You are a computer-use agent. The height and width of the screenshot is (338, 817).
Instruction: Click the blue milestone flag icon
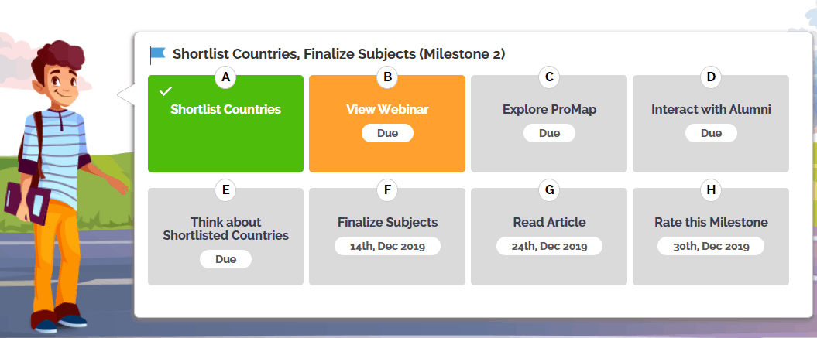pyautogui.click(x=157, y=55)
